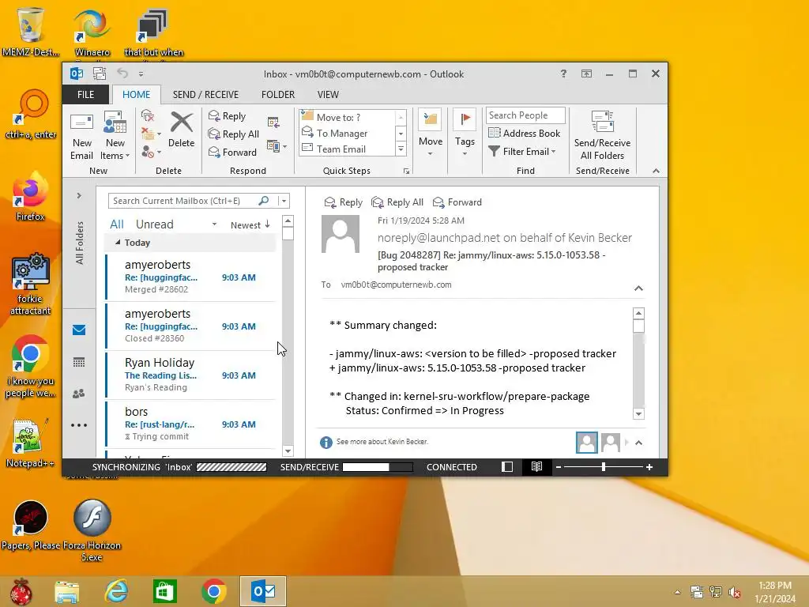Open Customize Quick Access Toolbar dropdown
The height and width of the screenshot is (607, 809).
click(x=141, y=74)
